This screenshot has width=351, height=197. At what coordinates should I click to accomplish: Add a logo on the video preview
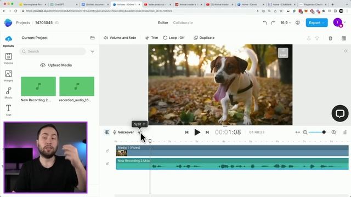(283, 53)
